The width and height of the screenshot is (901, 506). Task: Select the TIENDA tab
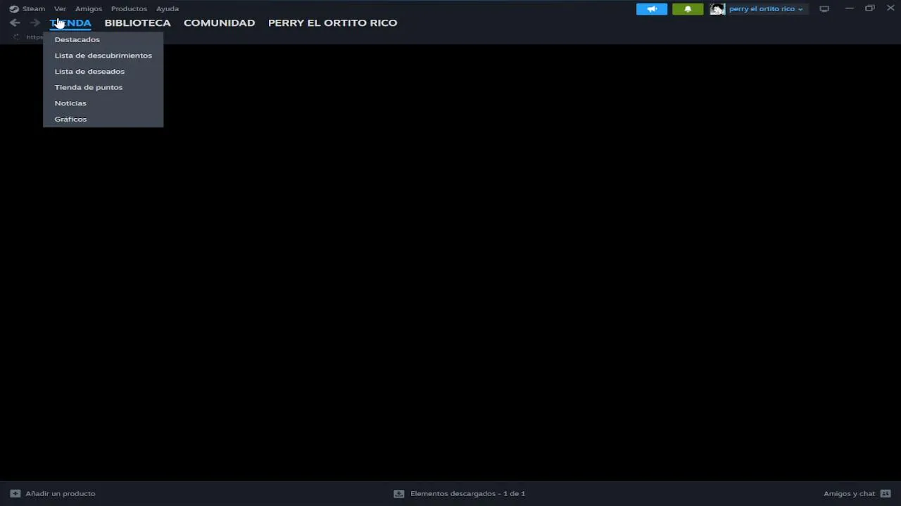[70, 22]
